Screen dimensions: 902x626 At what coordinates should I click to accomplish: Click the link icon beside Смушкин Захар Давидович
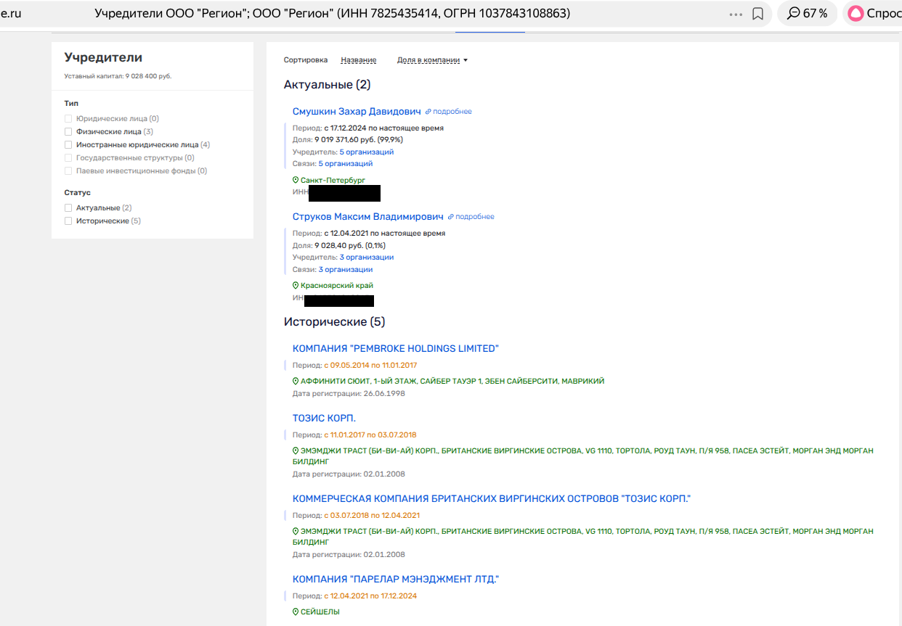coord(428,112)
